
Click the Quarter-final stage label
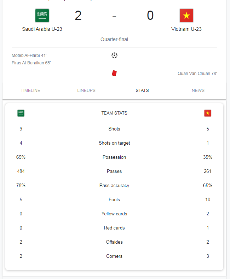point(114,39)
